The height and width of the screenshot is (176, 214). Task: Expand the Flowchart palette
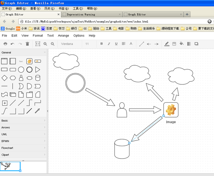(23, 148)
